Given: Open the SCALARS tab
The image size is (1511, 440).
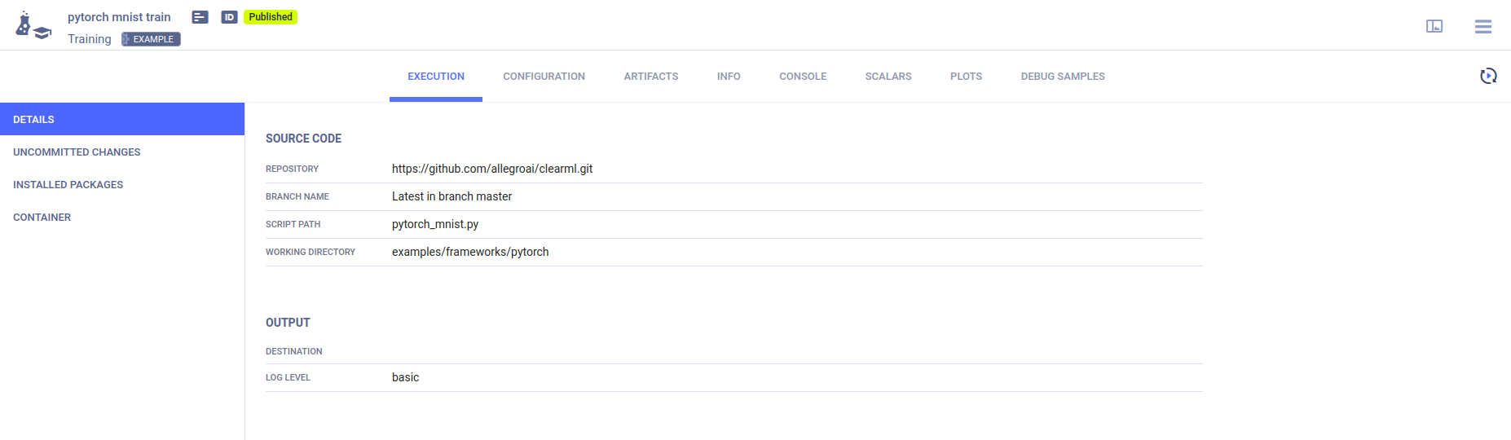Looking at the screenshot, I should click(x=888, y=77).
